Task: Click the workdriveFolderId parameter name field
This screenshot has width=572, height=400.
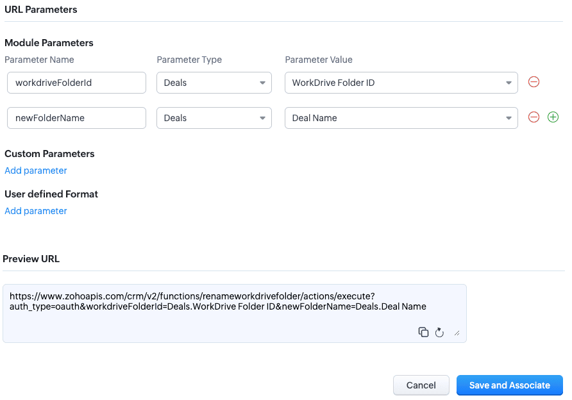Action: pyautogui.click(x=76, y=83)
